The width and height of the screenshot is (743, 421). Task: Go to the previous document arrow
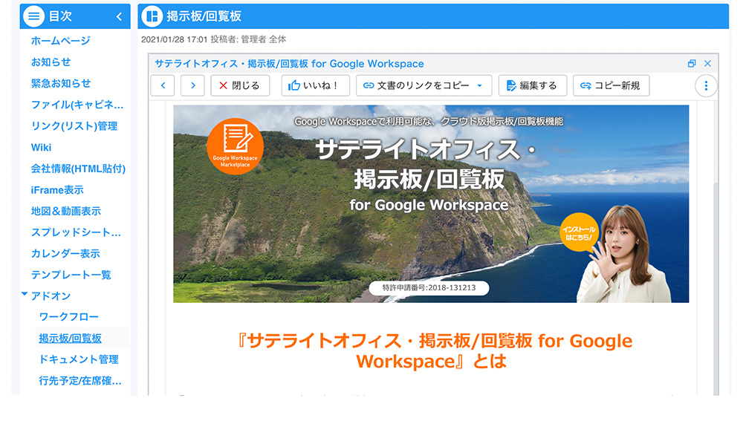pyautogui.click(x=163, y=85)
